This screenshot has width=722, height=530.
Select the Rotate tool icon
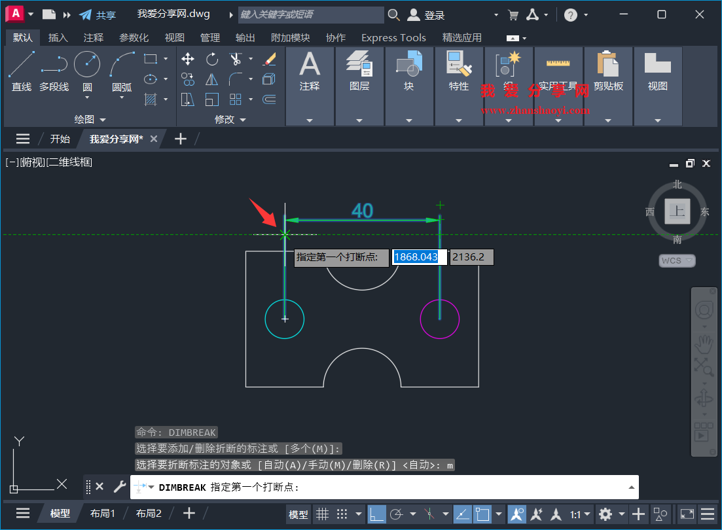[x=212, y=59]
